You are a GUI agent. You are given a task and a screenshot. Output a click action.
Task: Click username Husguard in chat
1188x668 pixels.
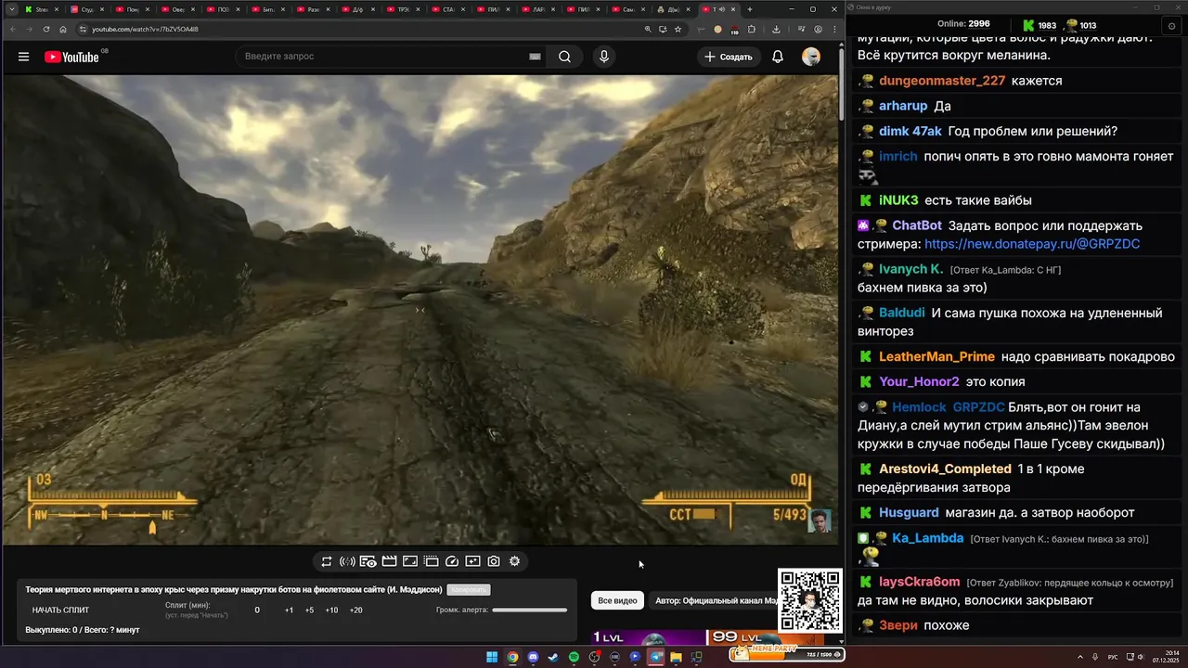909,513
